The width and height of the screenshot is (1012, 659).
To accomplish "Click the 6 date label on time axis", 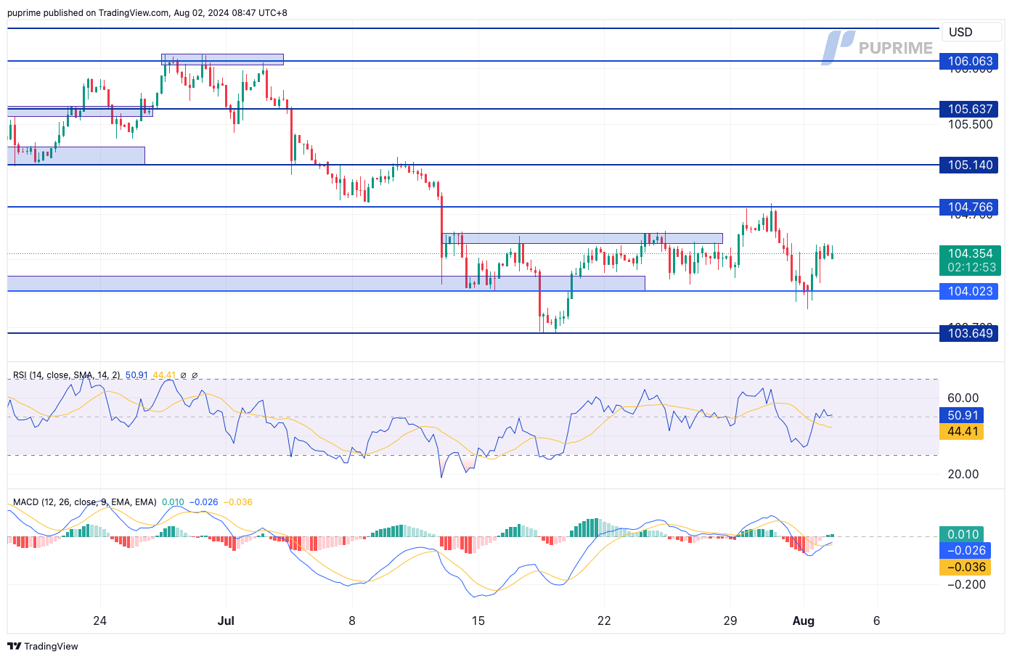I will (877, 621).
